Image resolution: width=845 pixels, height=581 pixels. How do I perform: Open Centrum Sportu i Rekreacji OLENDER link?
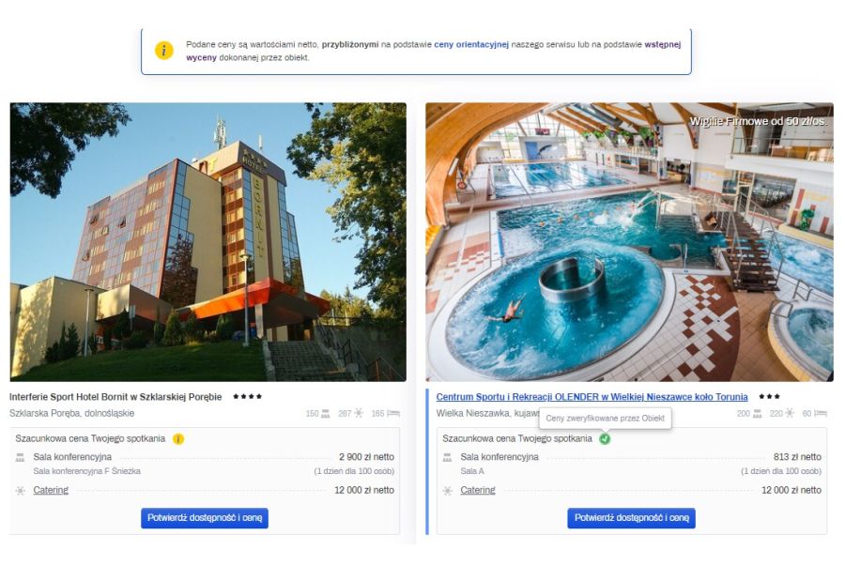coord(591,397)
